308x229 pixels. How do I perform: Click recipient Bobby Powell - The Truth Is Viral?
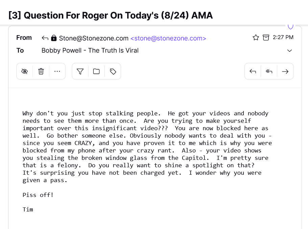click(90, 51)
